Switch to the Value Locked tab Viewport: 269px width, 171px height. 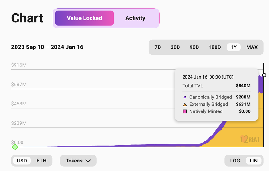[x=84, y=18]
